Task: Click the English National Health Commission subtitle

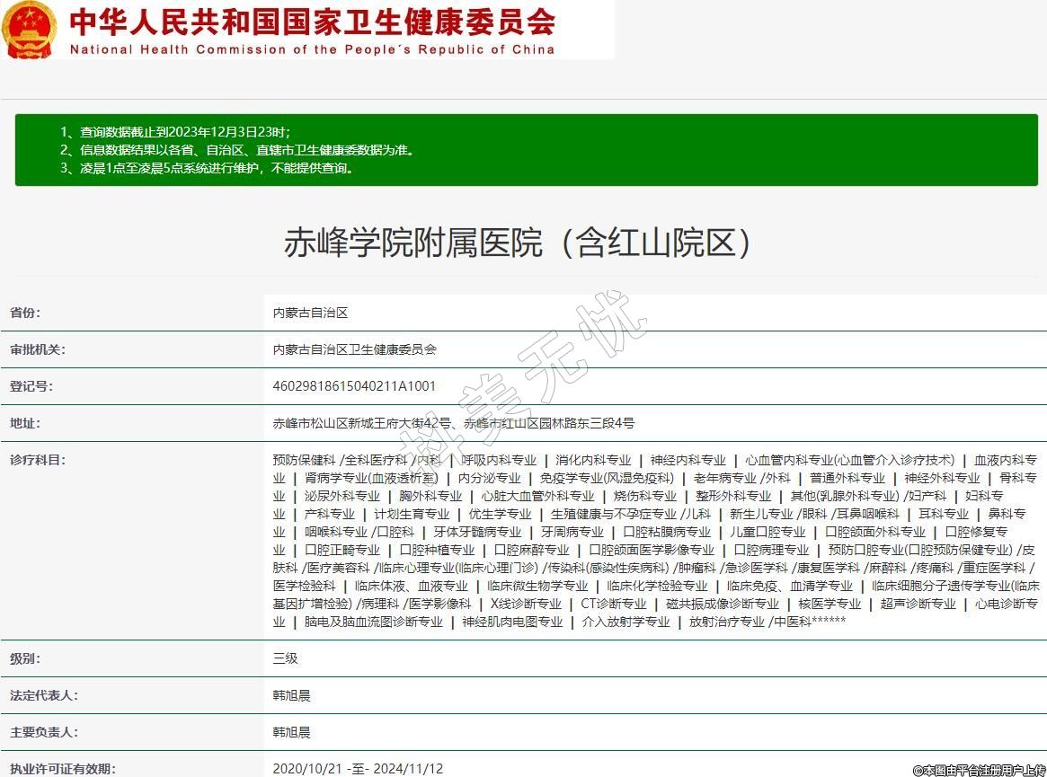Action: 312,49
